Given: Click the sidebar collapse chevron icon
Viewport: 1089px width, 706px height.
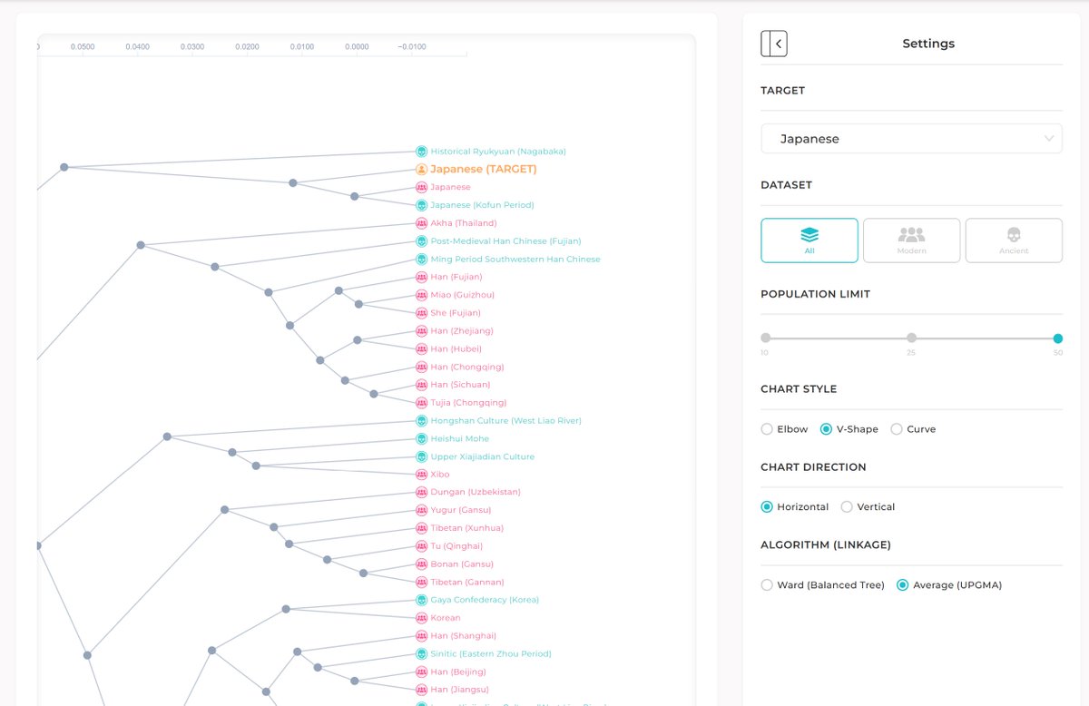Looking at the screenshot, I should pyautogui.click(x=776, y=43).
